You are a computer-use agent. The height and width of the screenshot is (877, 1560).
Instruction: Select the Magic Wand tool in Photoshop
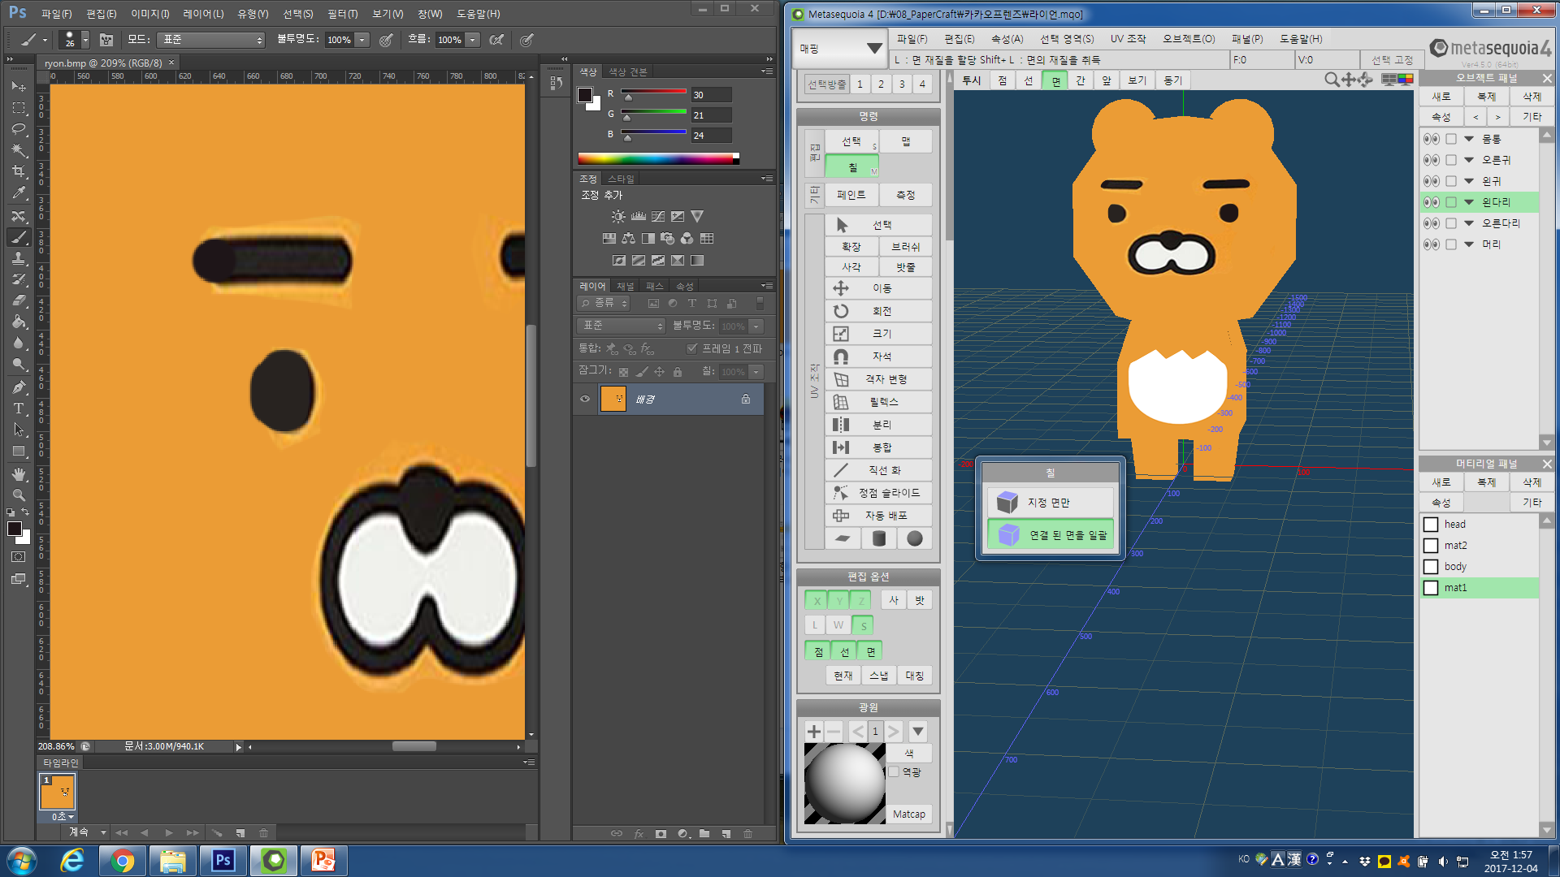coord(19,150)
